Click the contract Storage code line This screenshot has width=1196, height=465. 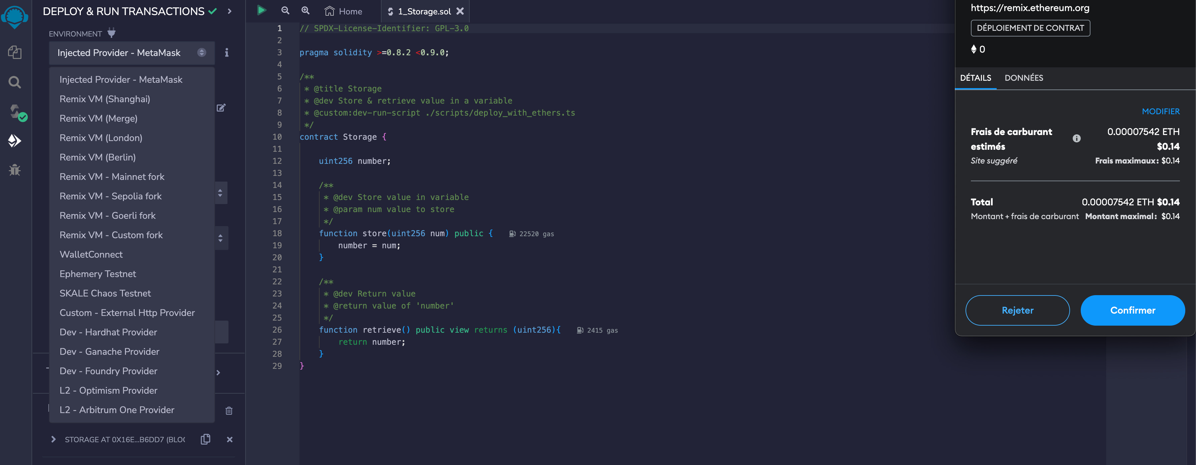343,137
